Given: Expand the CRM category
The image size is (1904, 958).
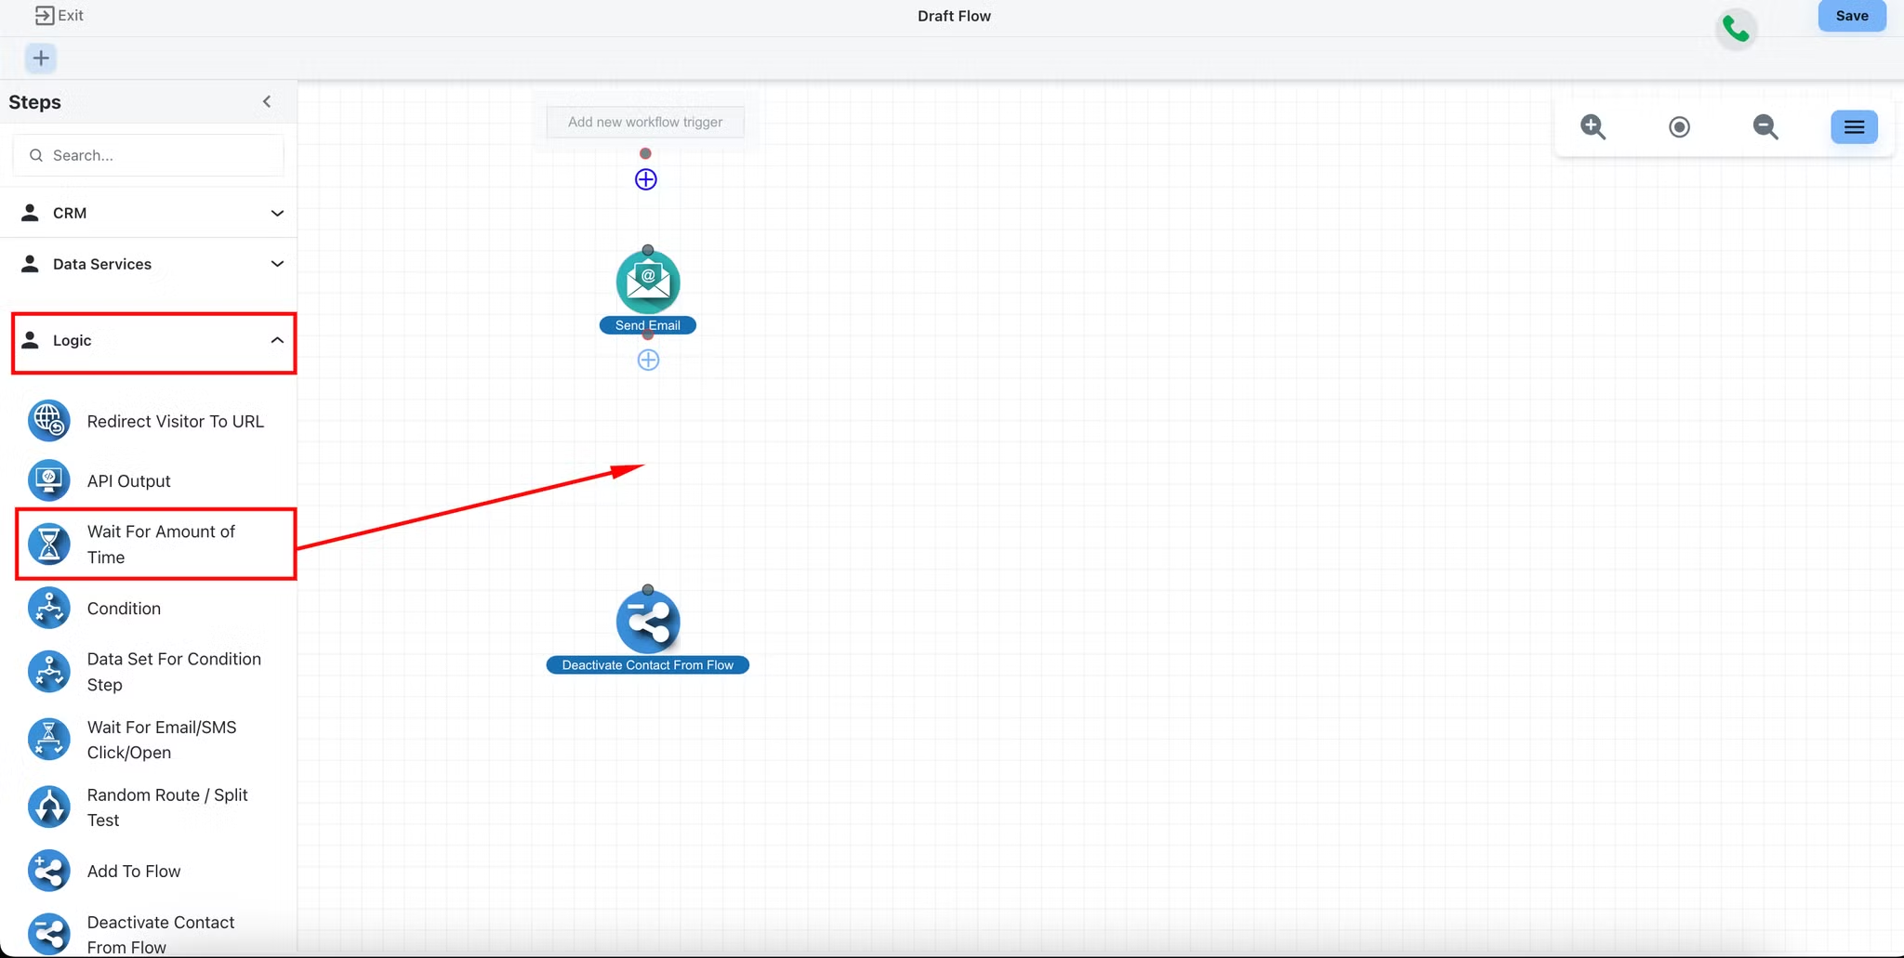Looking at the screenshot, I should (149, 213).
